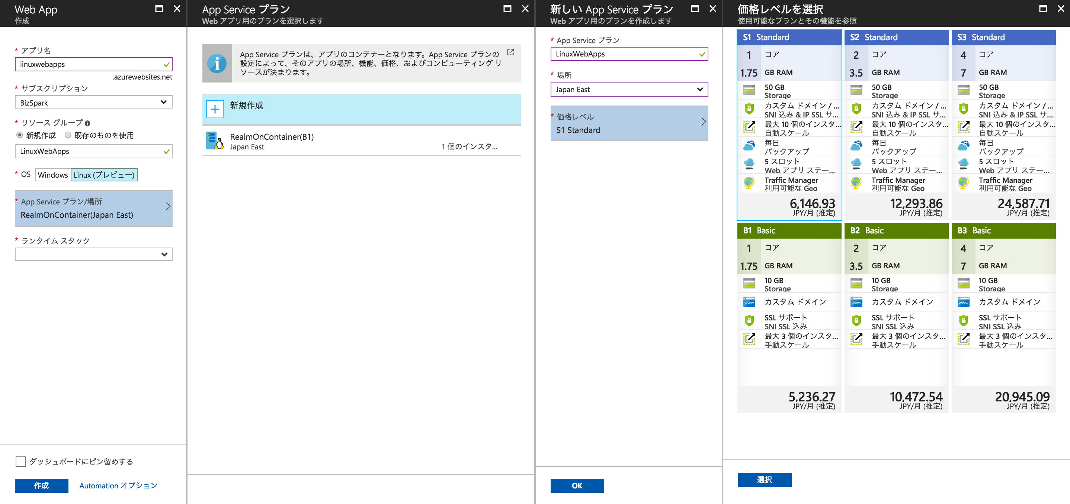Click S1 Standard auto-scale icon

[x=749, y=127]
